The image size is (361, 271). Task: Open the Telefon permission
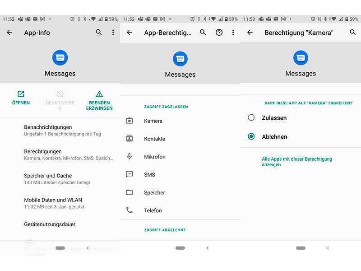(x=180, y=210)
